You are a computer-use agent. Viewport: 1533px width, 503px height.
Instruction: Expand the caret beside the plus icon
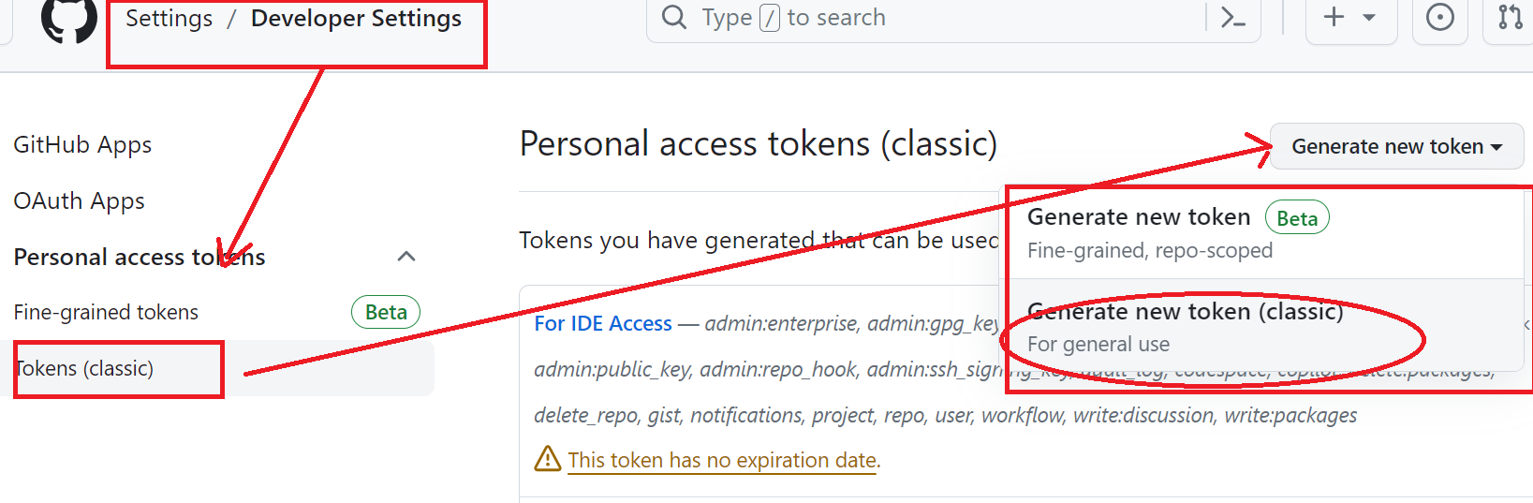point(1369,17)
